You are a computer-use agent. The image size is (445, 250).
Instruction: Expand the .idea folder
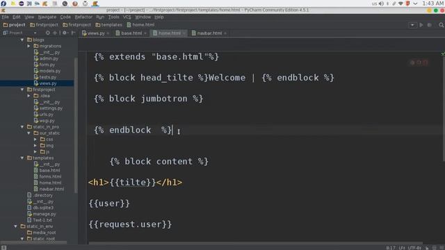[x=29, y=96]
